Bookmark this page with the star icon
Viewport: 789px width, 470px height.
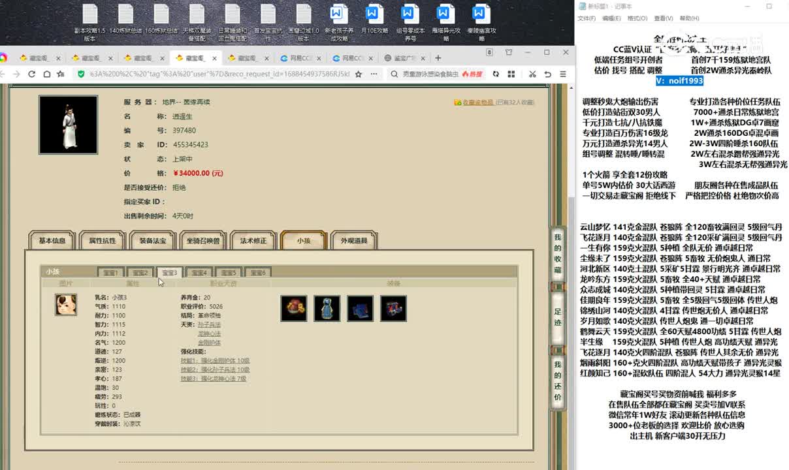(x=359, y=74)
